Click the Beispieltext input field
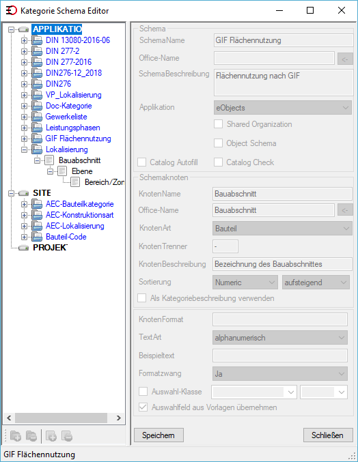The width and height of the screenshot is (358, 462). point(280,356)
